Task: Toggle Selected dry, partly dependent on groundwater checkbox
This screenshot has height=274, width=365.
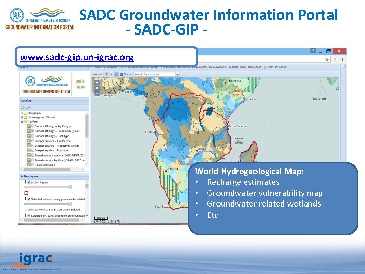Action: (x=29, y=216)
